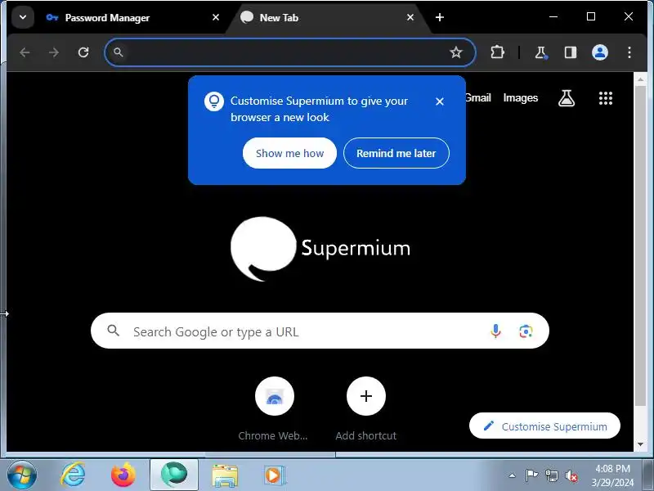
Task: Open the Action Center flag icon
Action: 531,475
